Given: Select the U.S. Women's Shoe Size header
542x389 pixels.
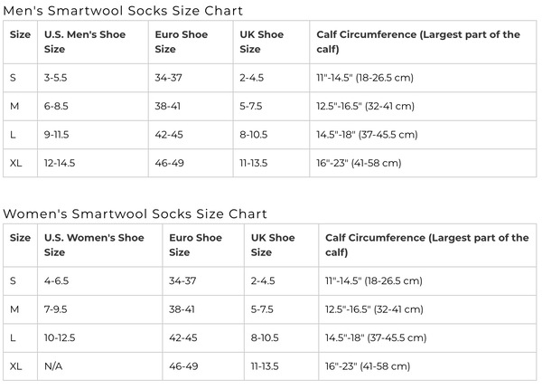Looking at the screenshot, I should pyautogui.click(x=94, y=244).
